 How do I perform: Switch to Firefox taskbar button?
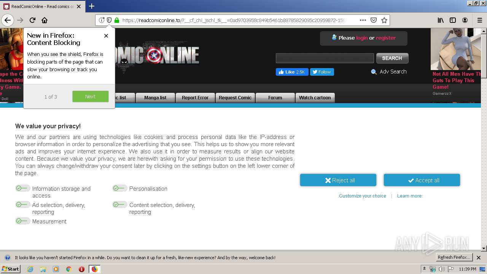tap(94, 269)
